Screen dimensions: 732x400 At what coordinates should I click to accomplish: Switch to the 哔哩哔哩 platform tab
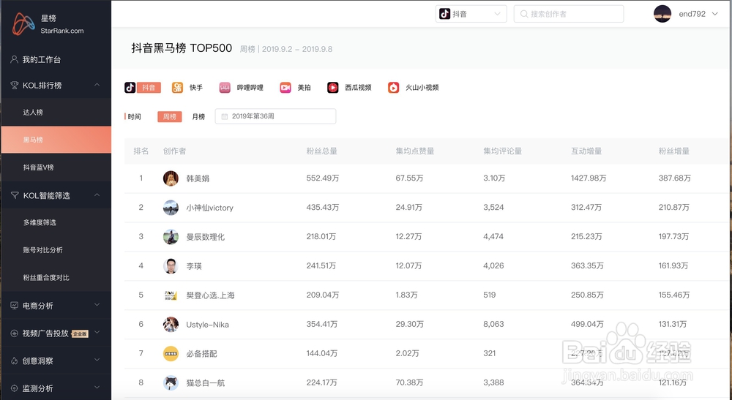[x=250, y=88]
